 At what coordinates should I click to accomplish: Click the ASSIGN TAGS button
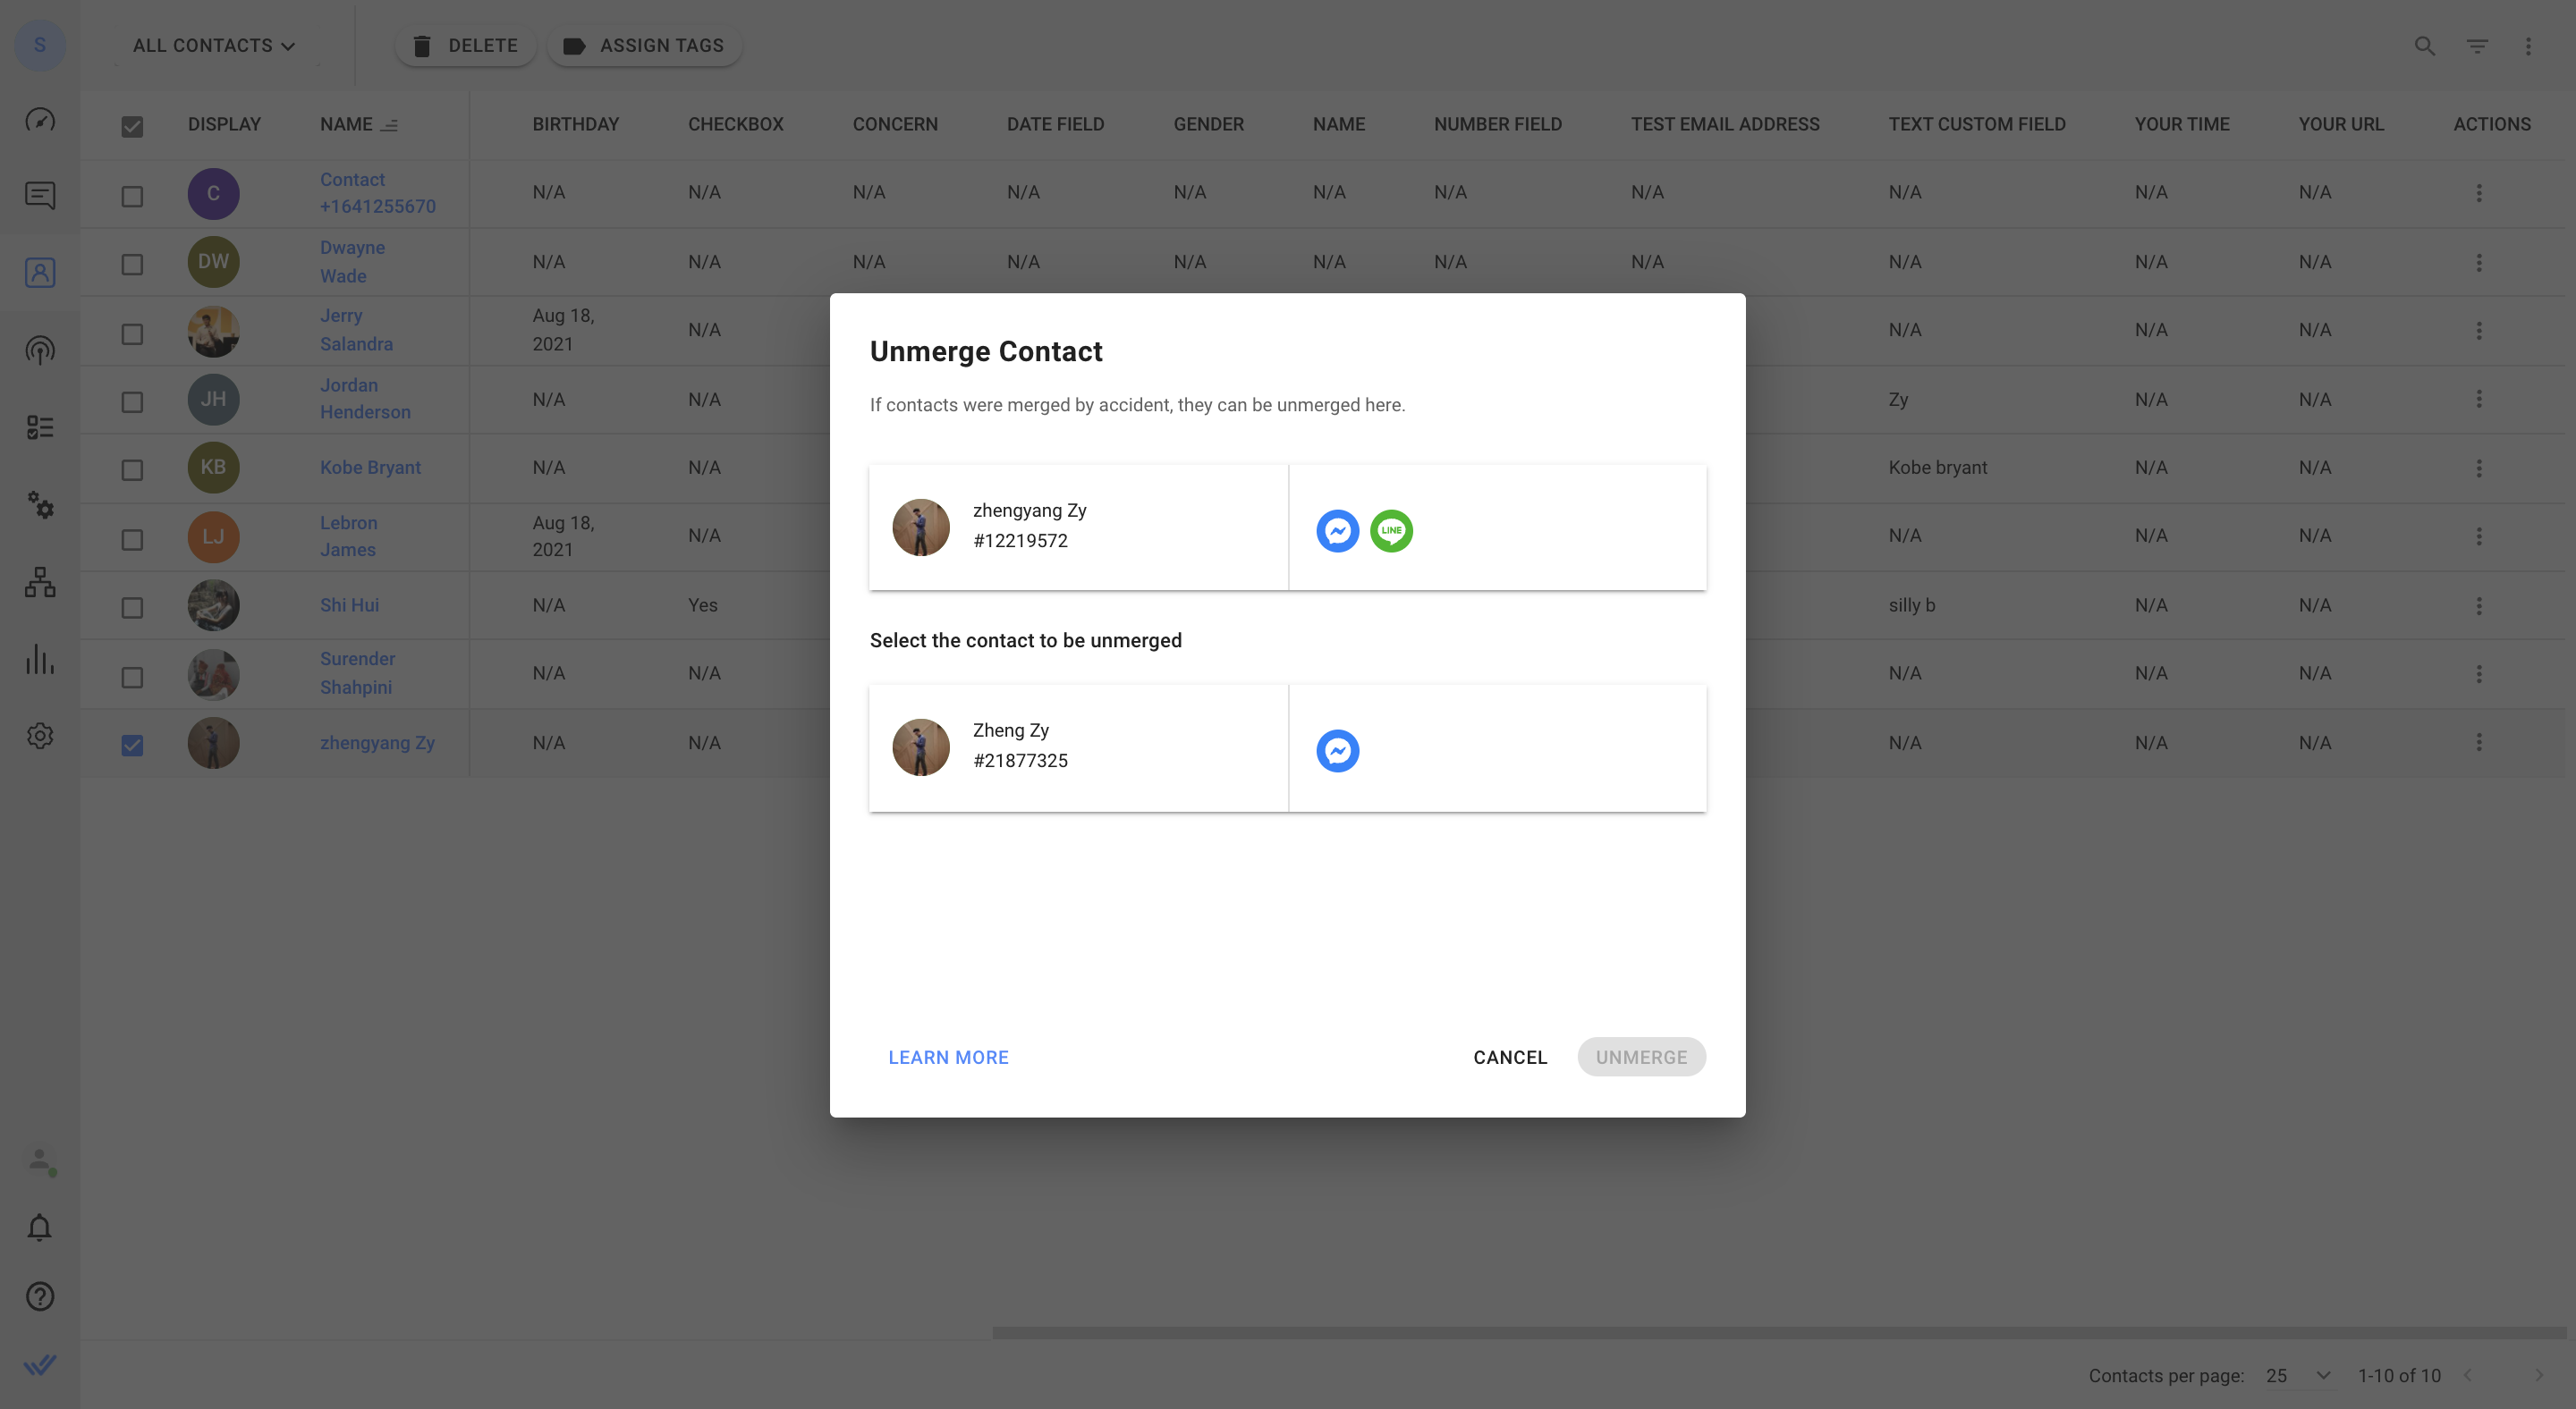click(x=644, y=45)
